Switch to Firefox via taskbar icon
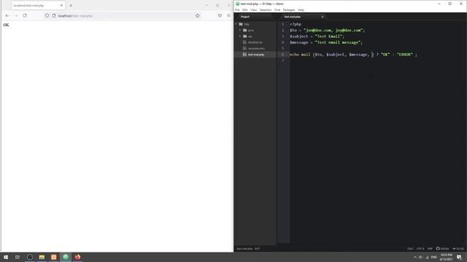Viewport: 467px width, 262px height. [x=77, y=257]
